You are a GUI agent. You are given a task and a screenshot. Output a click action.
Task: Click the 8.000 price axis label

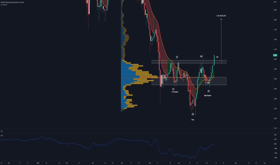tap(275, 20)
